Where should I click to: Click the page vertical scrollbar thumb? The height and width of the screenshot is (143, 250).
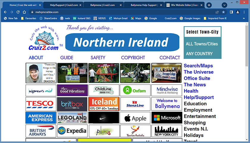coord(246,45)
